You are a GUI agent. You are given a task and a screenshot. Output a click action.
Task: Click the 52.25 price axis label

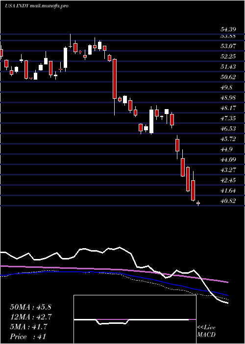click(x=228, y=57)
